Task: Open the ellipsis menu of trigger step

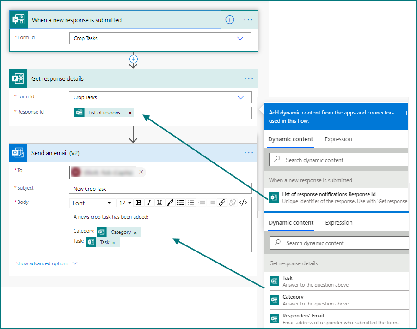Action: coord(248,20)
